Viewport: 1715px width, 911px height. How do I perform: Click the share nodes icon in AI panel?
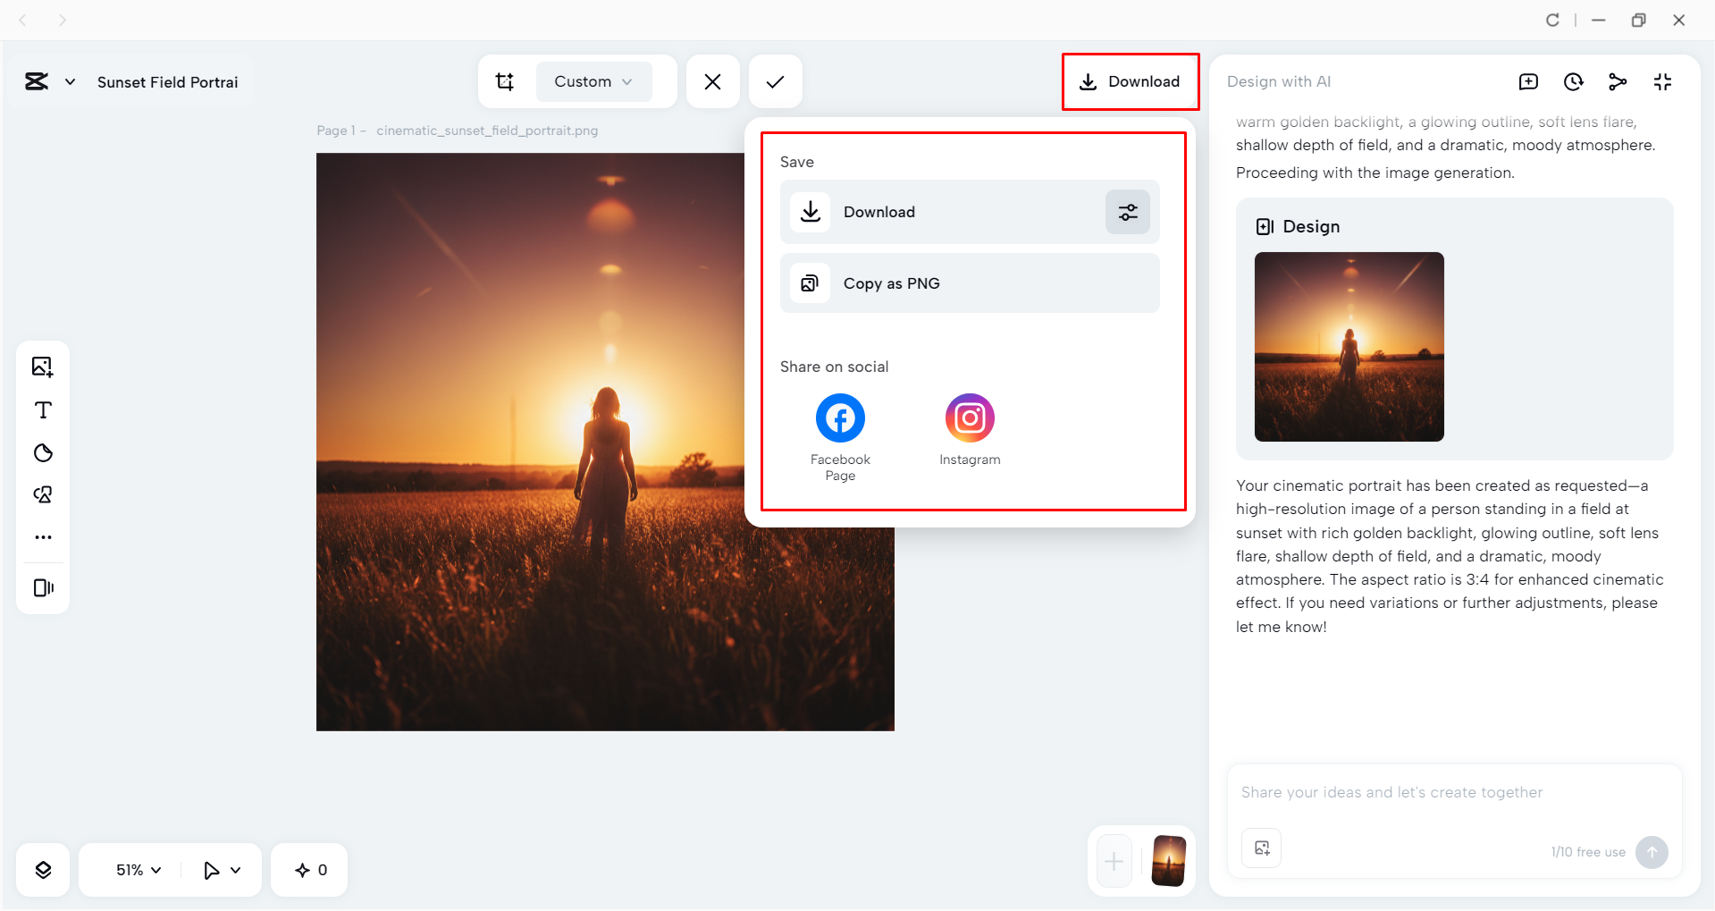pyautogui.click(x=1618, y=82)
